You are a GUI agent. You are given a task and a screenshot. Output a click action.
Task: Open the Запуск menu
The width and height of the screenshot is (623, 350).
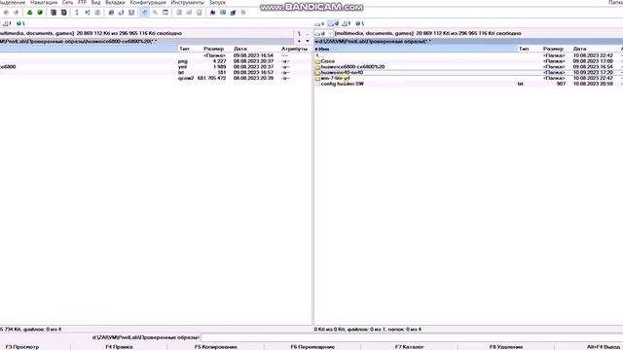coord(217,2)
